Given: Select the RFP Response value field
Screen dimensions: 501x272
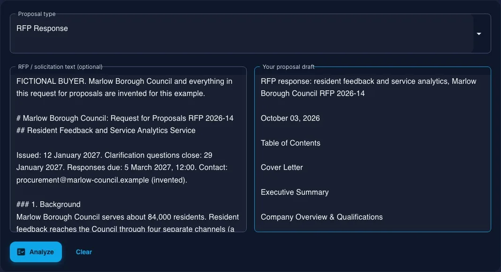Looking at the screenshot, I should click(250, 34).
